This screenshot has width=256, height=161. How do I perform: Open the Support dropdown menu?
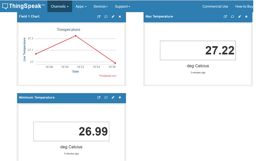[122, 6]
